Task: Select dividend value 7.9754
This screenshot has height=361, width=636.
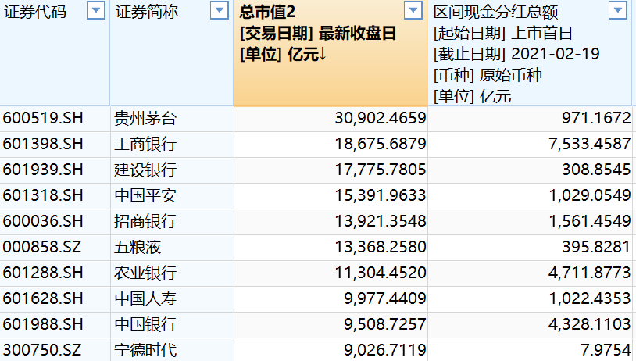Action: (531, 349)
